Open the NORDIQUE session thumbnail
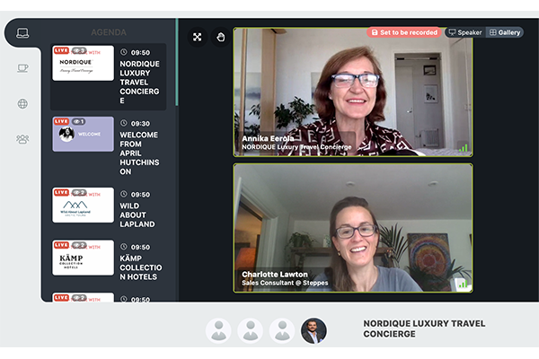This screenshot has width=539, height=359. (83, 63)
